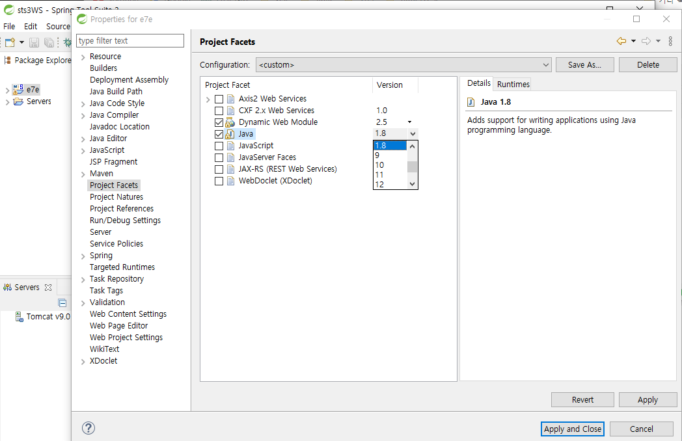Open the view menu three-dots icon
Viewport: 682px width, 441px height.
[670, 41]
